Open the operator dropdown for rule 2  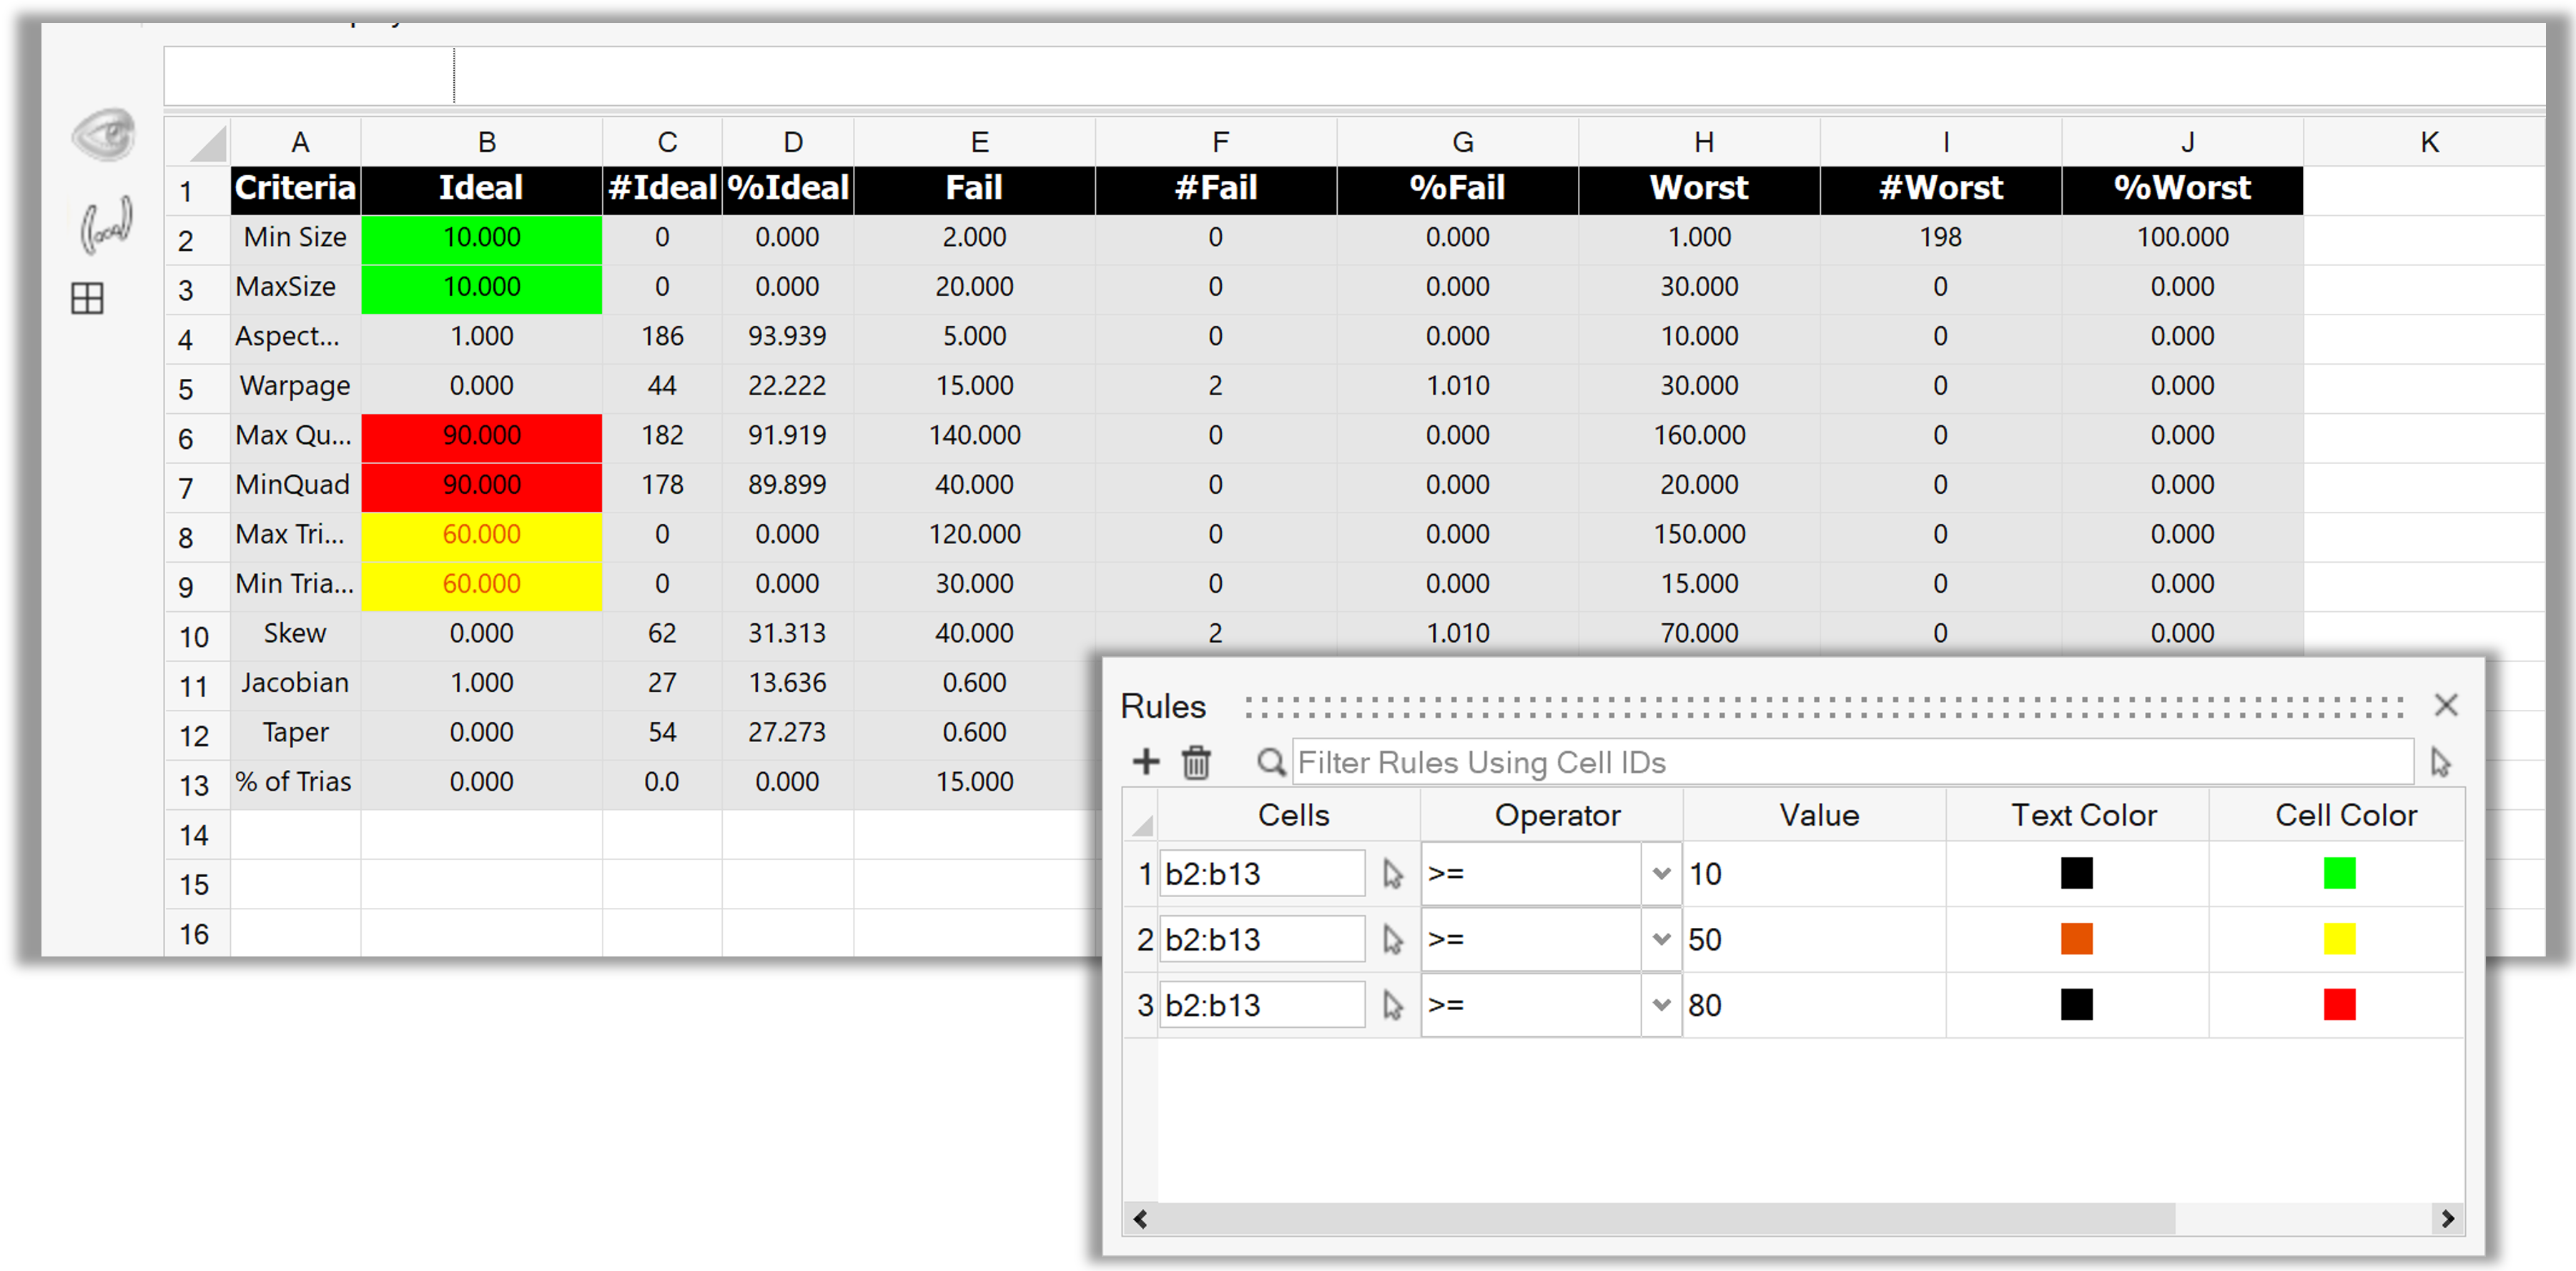click(1661, 939)
